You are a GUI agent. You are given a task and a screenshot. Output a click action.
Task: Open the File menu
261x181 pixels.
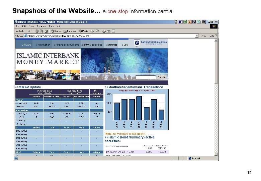(x=17, y=26)
